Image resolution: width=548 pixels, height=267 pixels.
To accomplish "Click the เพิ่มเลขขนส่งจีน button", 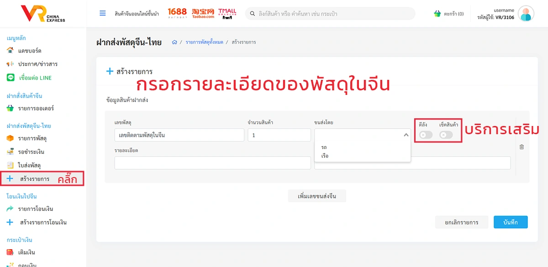I will click(x=317, y=196).
